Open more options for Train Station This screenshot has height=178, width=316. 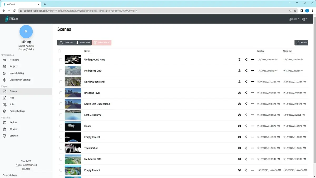(x=253, y=148)
